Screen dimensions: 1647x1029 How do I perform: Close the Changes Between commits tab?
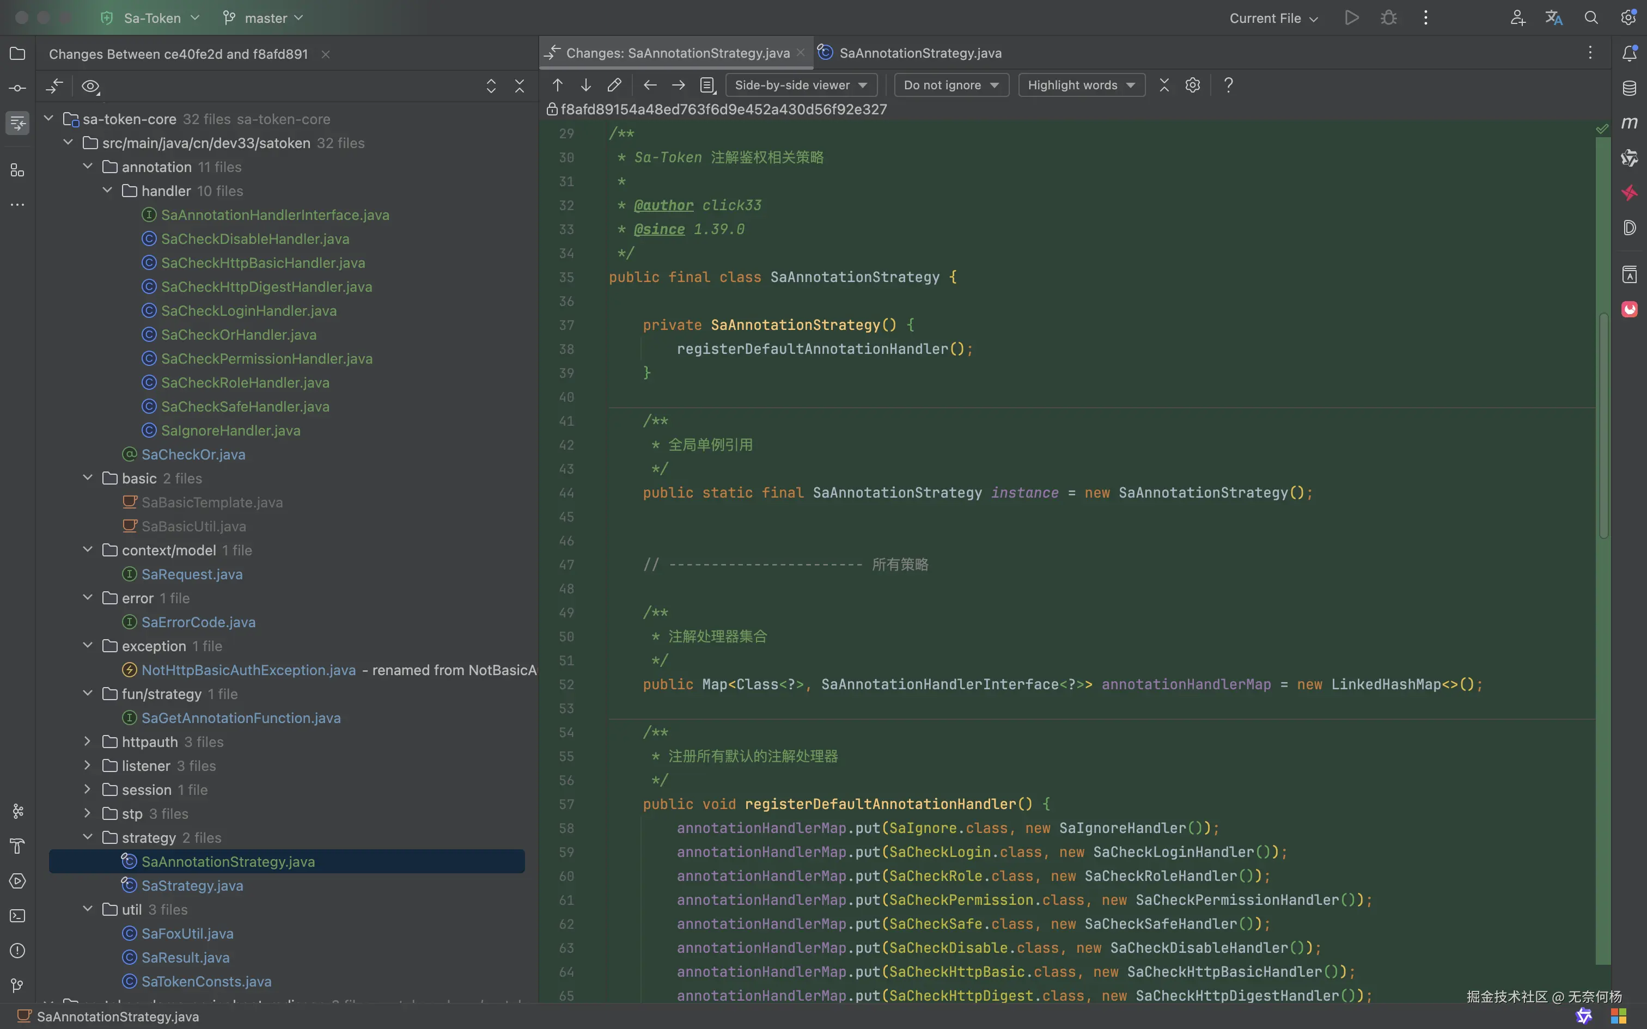click(325, 54)
